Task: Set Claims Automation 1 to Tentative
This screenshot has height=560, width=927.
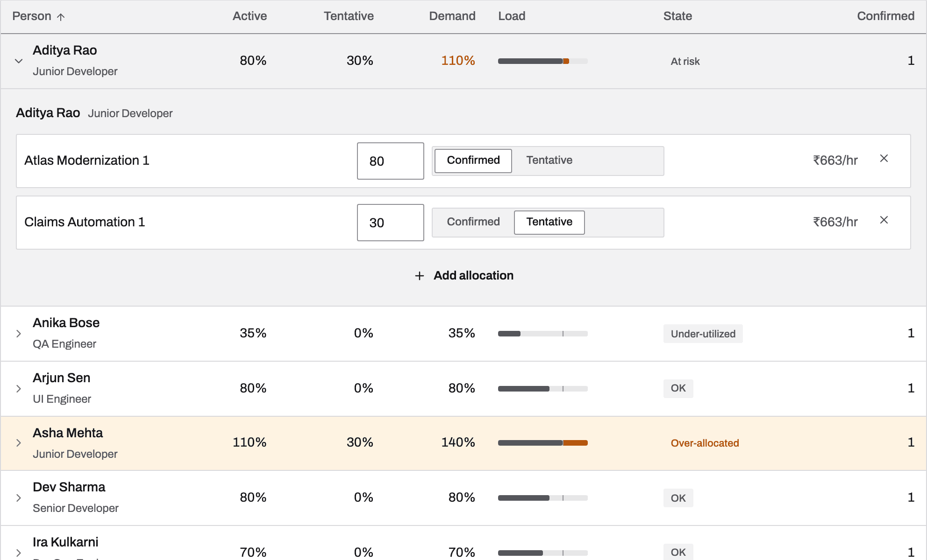Action: (549, 222)
